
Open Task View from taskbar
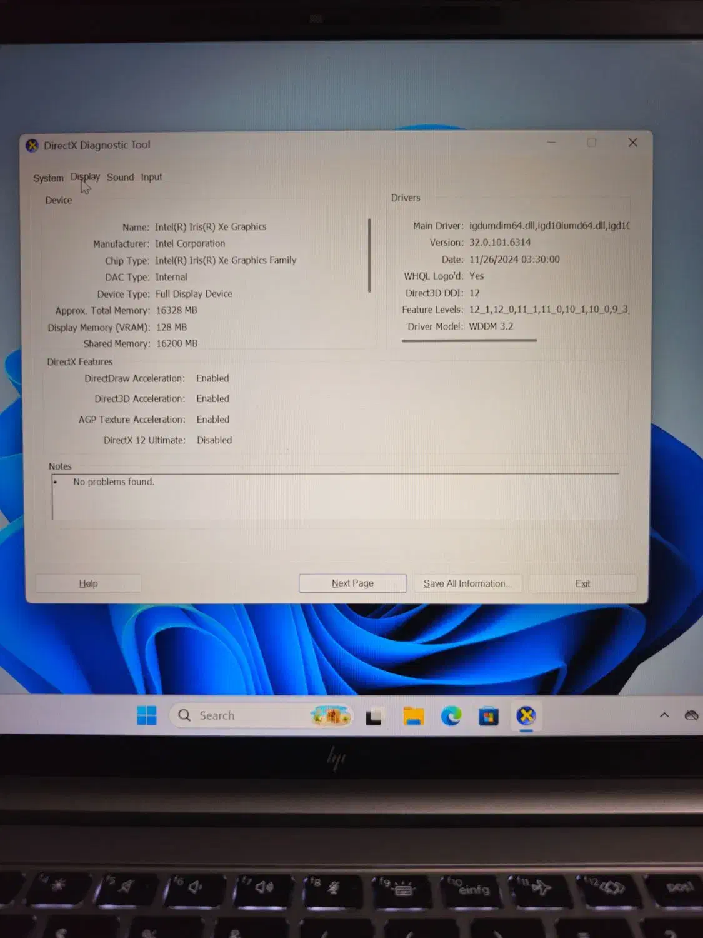tap(374, 717)
